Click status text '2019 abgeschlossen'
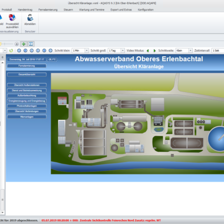 coord(24,221)
